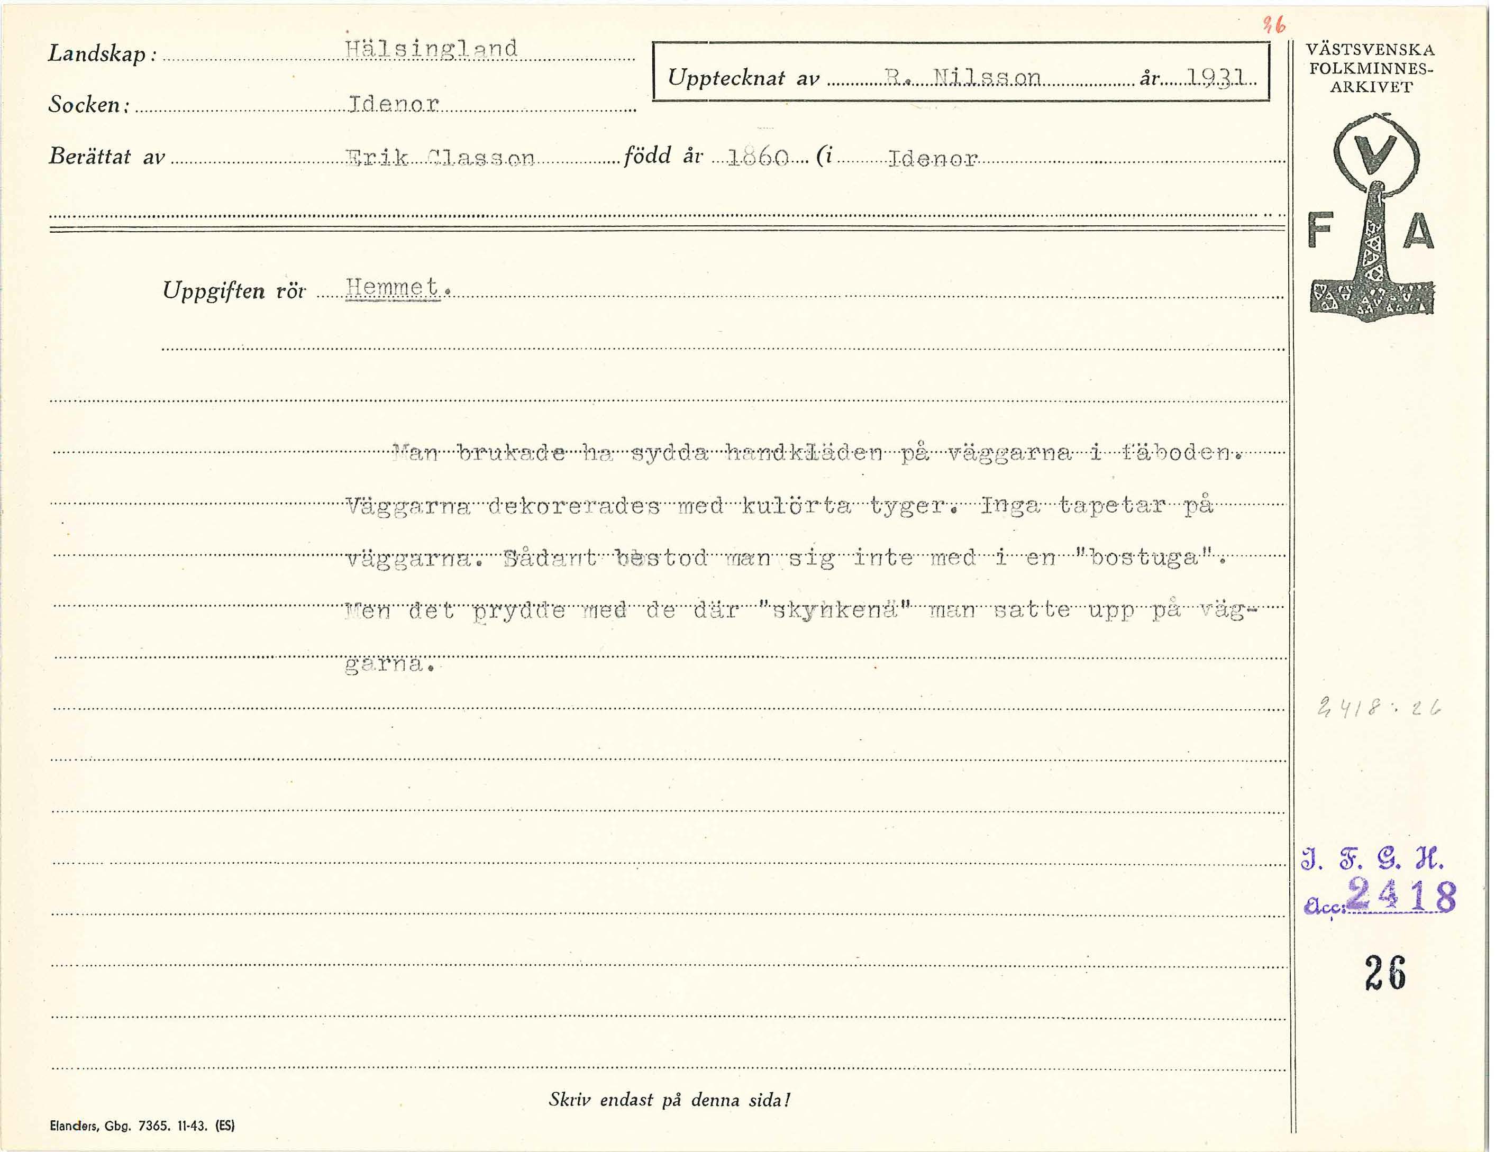Click the purple Acc. 2418 stamp
This screenshot has height=1152, width=1495.
[x=1379, y=897]
